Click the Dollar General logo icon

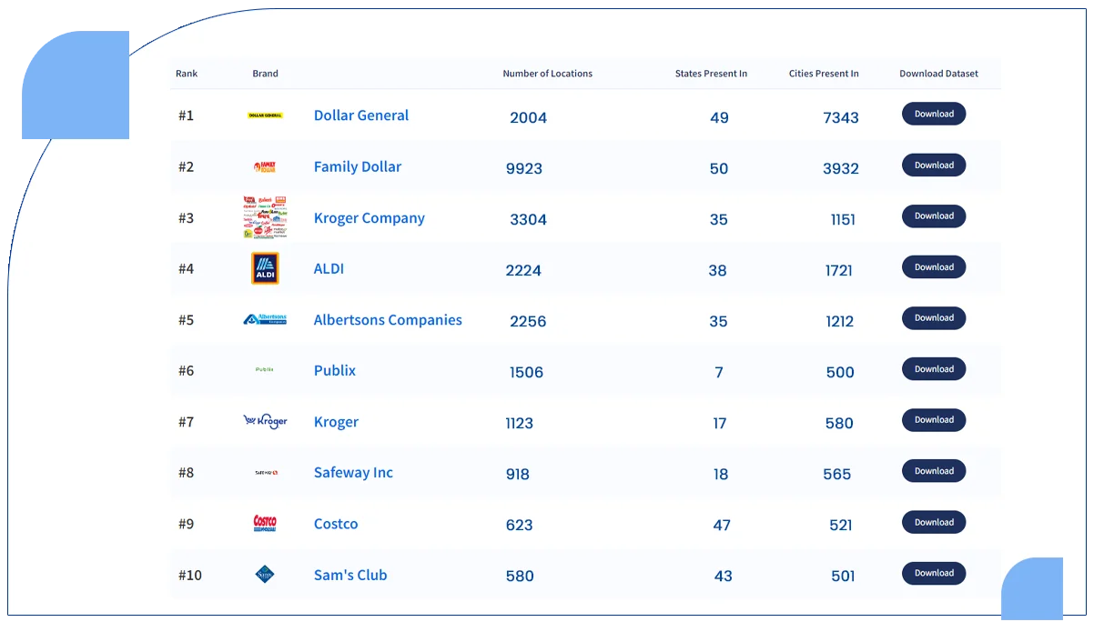point(265,115)
